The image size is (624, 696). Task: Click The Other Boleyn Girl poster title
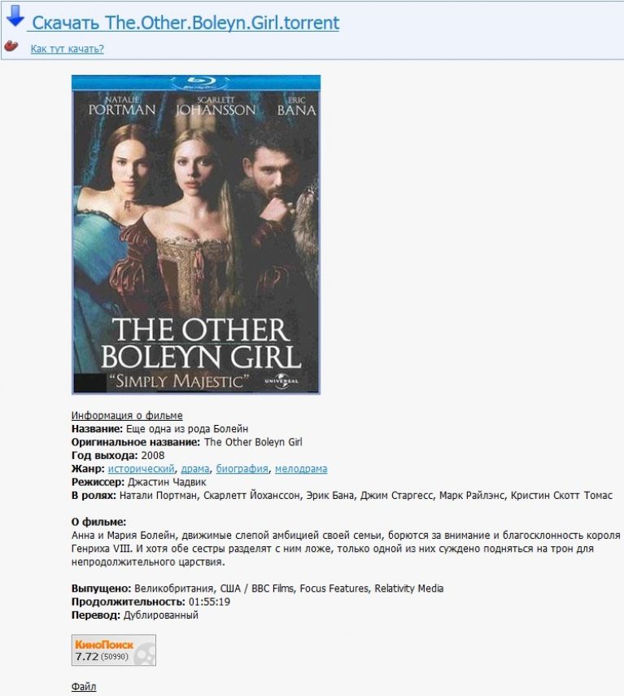tap(200, 344)
